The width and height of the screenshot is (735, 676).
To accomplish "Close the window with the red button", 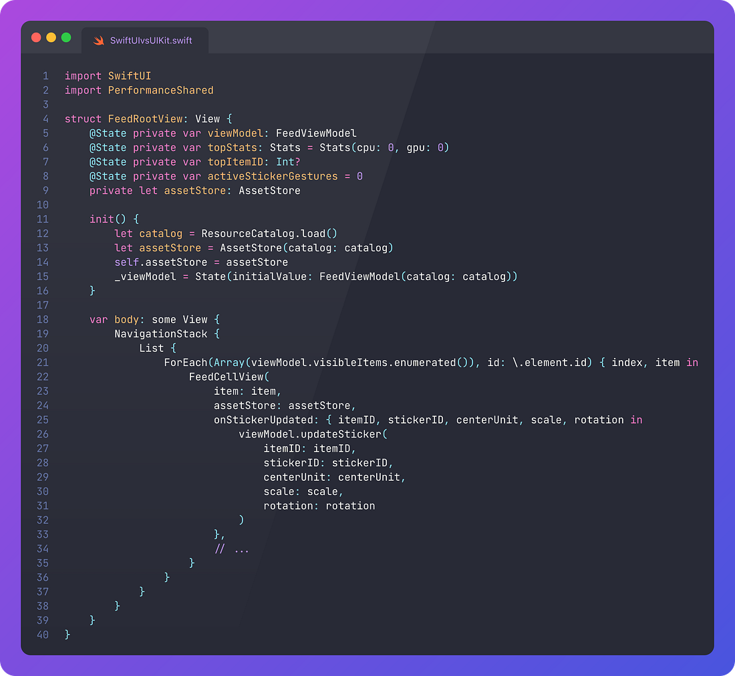I will [36, 37].
